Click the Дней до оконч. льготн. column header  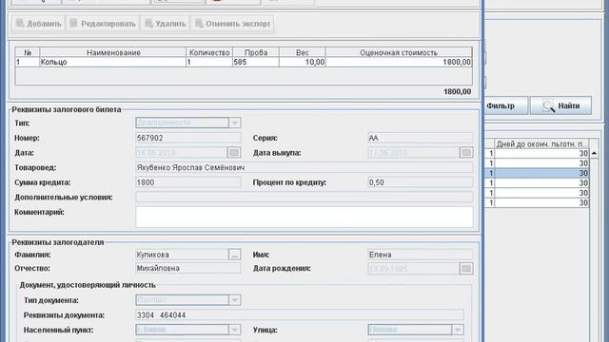coord(541,143)
